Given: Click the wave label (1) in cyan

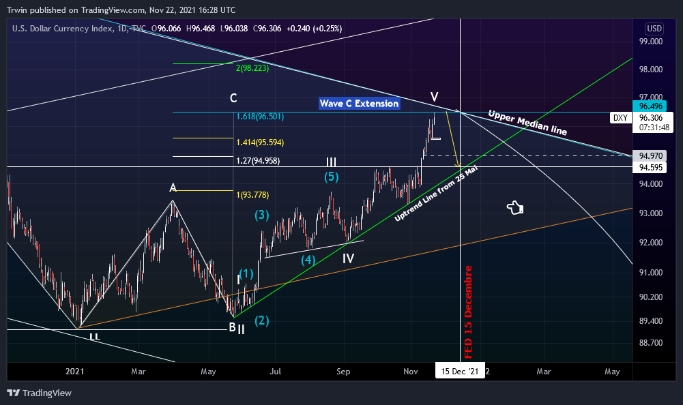Looking at the screenshot, I should point(246,273).
